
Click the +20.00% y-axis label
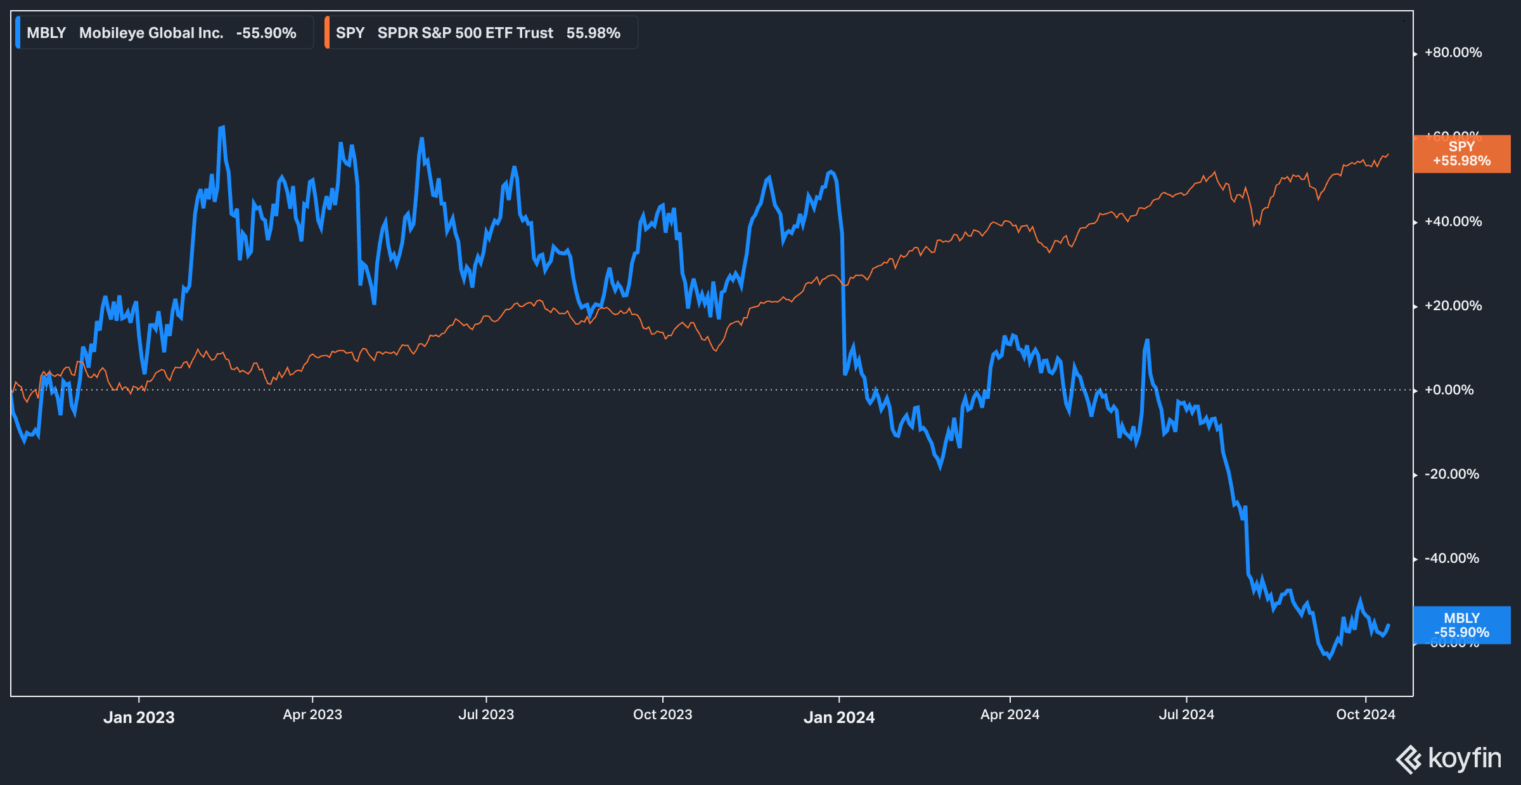1453,306
